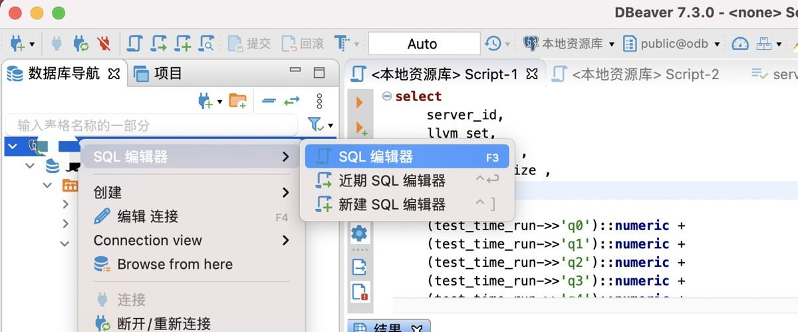The image size is (798, 332).
Task: Click the new SQL script toolbar icon with plus
Action: pos(182,44)
